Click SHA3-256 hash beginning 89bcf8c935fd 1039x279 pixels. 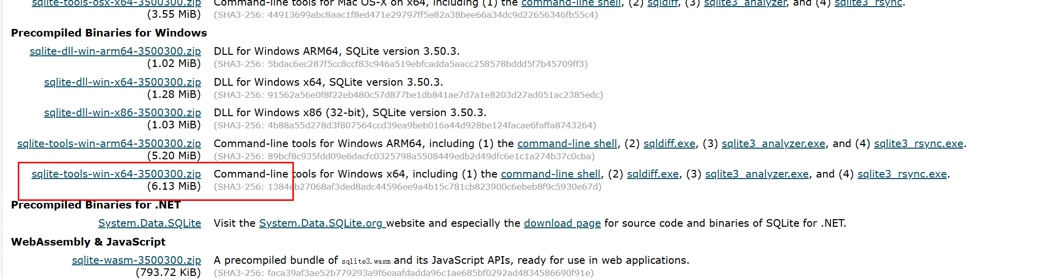click(x=405, y=156)
